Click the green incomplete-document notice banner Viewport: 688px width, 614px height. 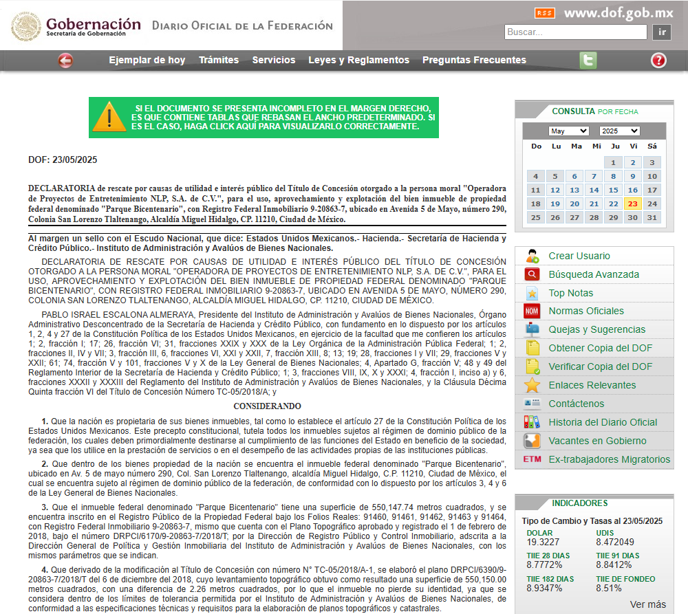pos(264,118)
